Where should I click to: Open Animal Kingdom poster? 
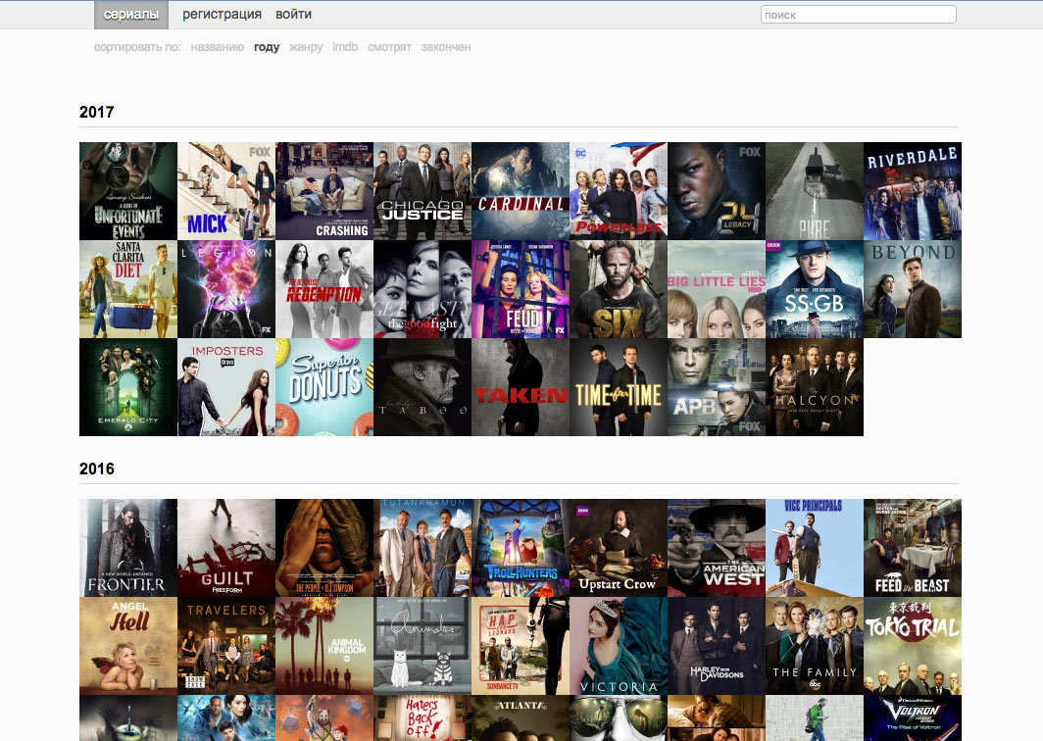(324, 646)
